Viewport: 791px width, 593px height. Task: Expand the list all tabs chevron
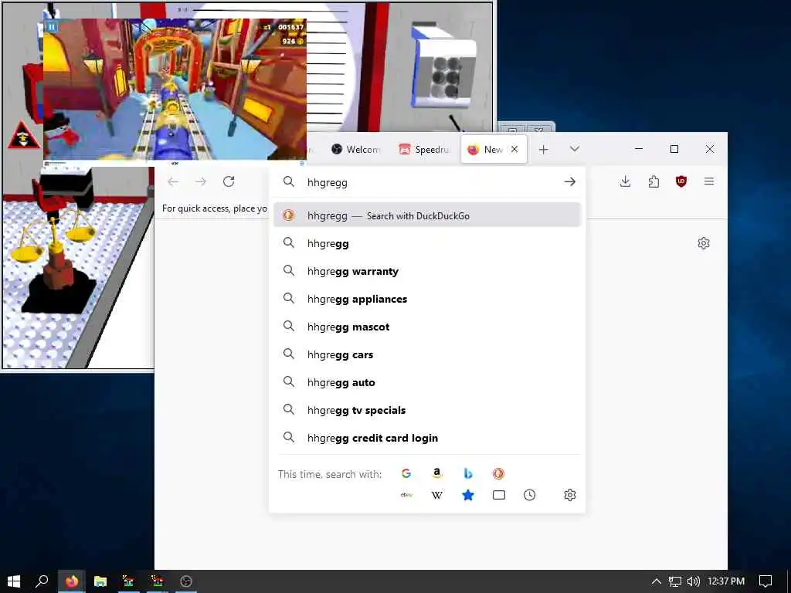pyautogui.click(x=574, y=149)
